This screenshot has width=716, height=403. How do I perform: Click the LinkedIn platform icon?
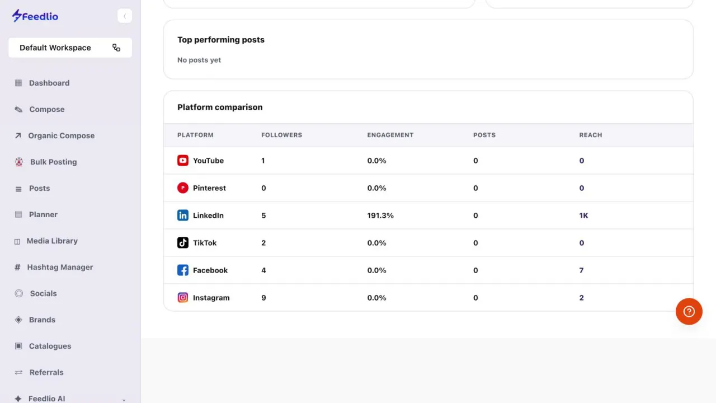(183, 215)
